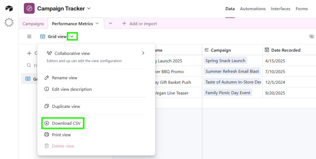Open the Campaign Tracker base name dropdown
The image size is (316, 159).
tap(89, 8)
